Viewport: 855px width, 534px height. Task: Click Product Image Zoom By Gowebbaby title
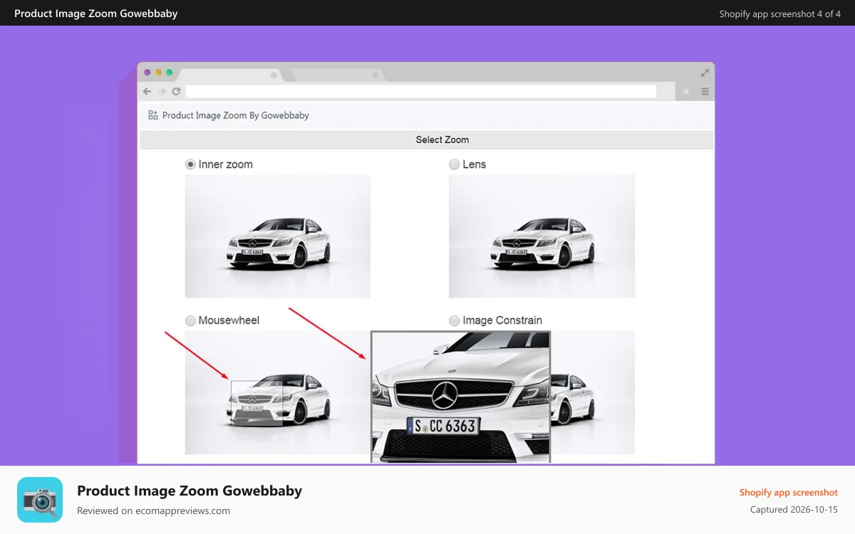pos(236,115)
